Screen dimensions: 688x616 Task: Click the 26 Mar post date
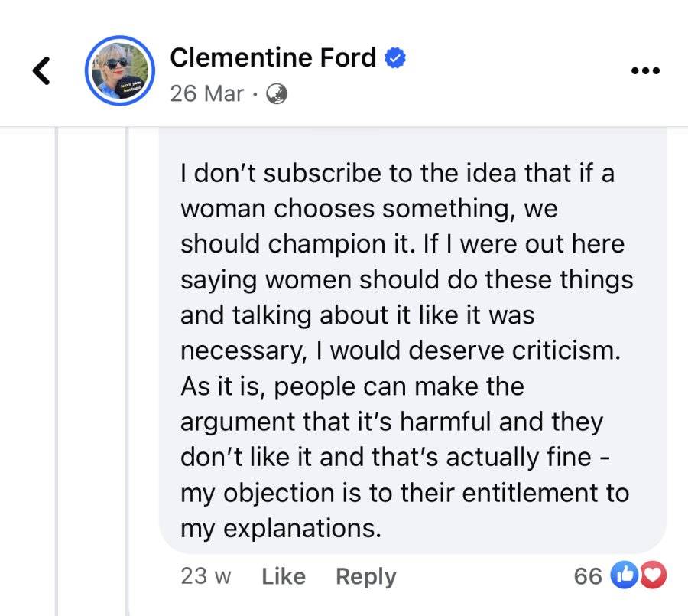coord(206,93)
